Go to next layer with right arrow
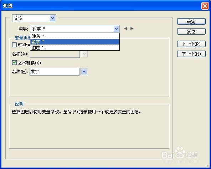Viewport: 211px width, 169px height. click(132, 29)
